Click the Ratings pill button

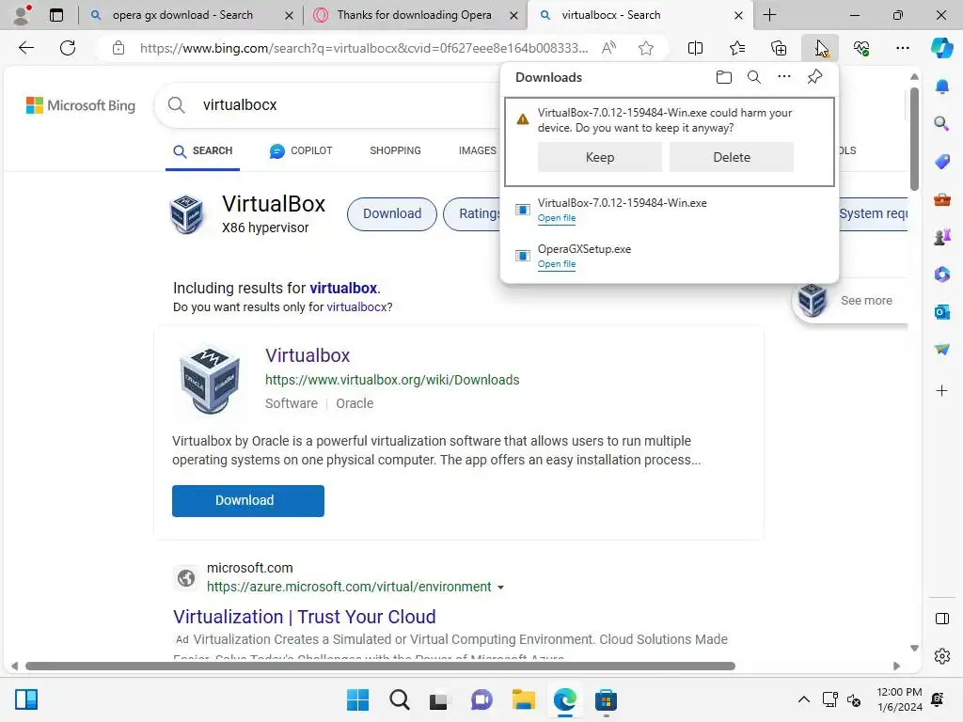[473, 213]
